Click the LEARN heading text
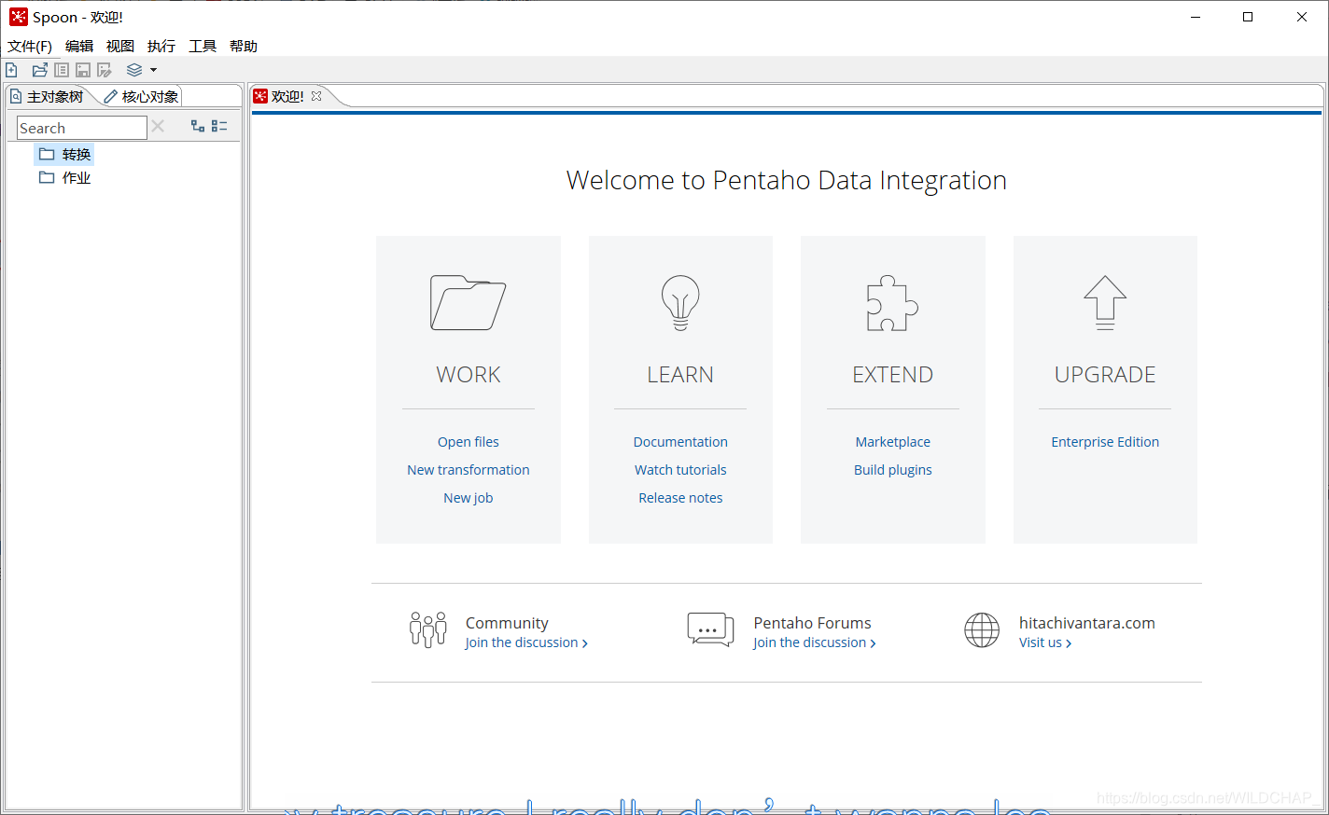This screenshot has height=815, width=1329. tap(680, 375)
